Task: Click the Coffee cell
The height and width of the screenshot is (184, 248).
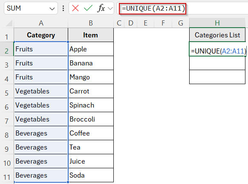Action: [91, 133]
